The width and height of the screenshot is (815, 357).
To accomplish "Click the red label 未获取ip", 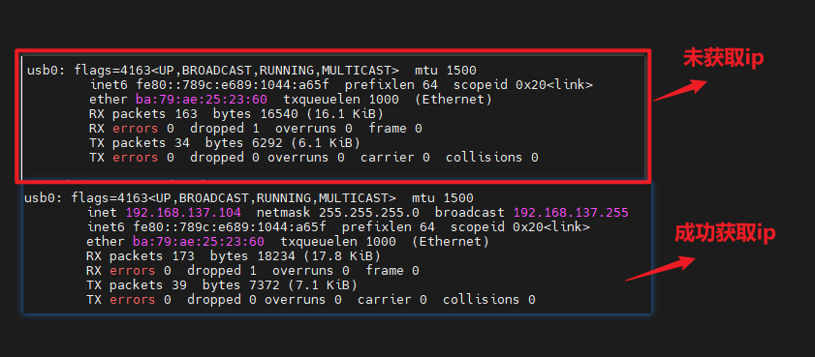I will click(723, 58).
